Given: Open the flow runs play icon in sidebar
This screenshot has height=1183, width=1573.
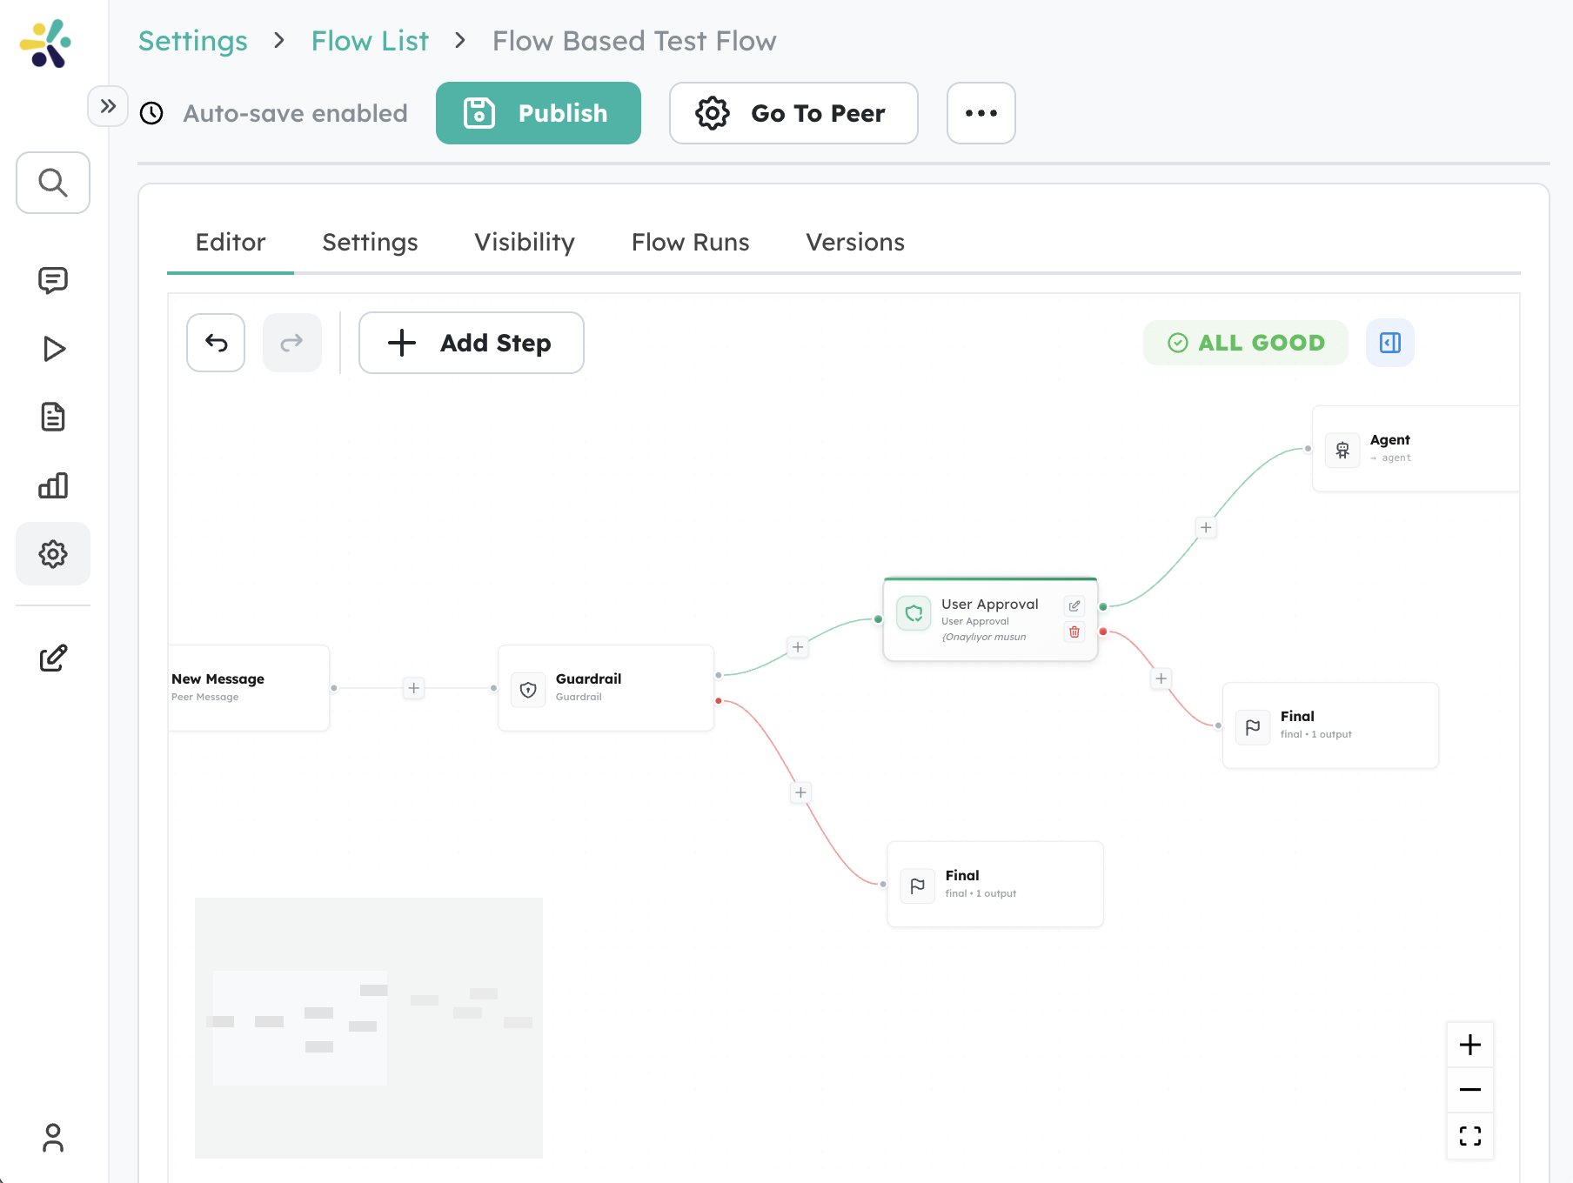Looking at the screenshot, I should pyautogui.click(x=53, y=348).
